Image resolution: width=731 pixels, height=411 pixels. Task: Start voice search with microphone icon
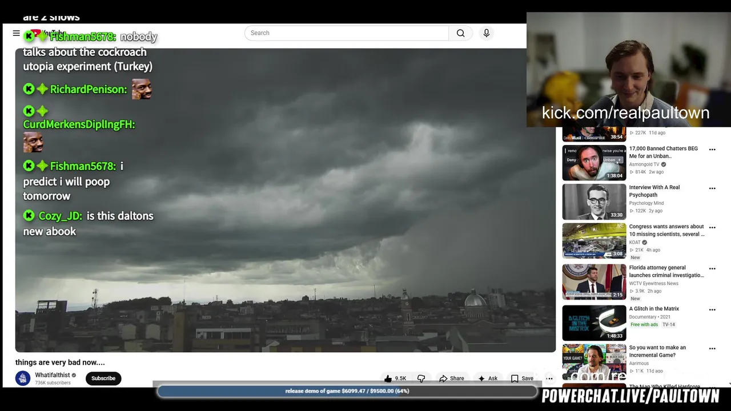point(487,33)
